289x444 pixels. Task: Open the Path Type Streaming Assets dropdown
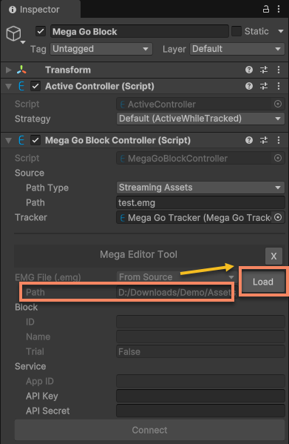point(200,188)
